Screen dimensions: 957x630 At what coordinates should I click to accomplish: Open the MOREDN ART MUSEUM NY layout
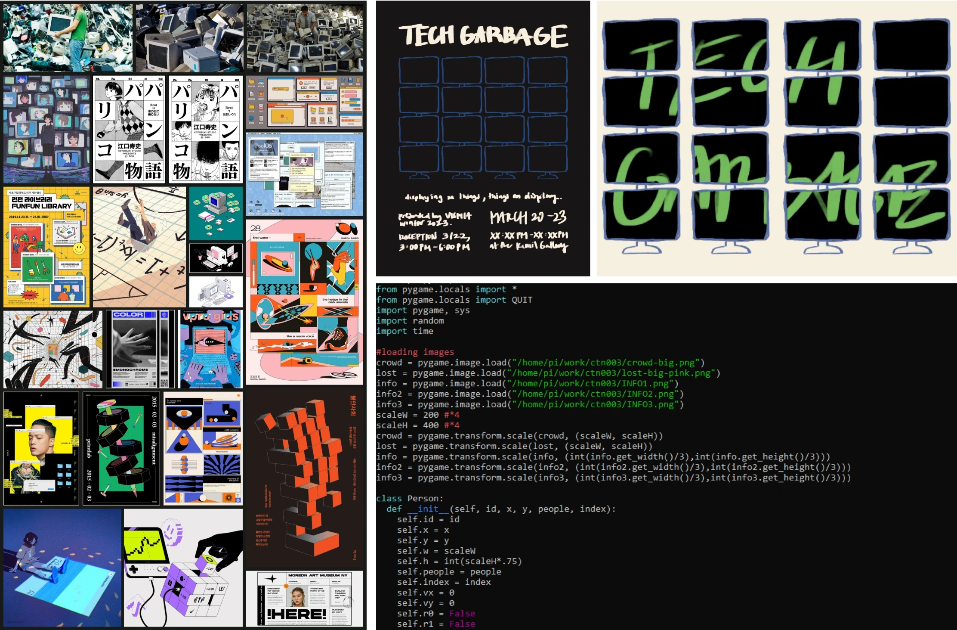pos(305,599)
